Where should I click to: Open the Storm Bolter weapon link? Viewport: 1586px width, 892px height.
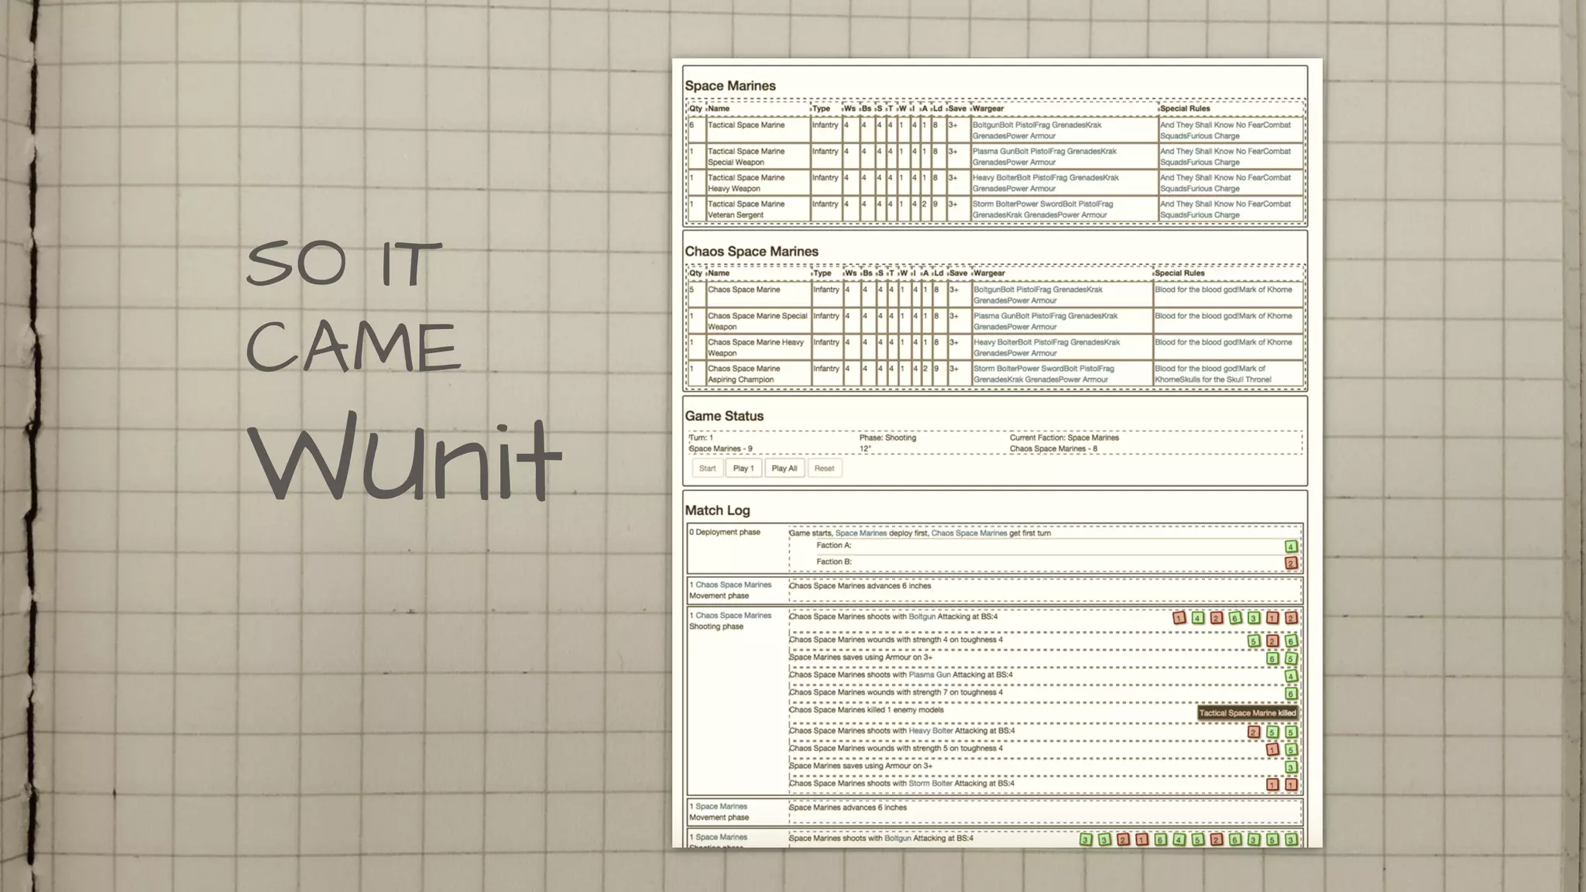(x=930, y=783)
